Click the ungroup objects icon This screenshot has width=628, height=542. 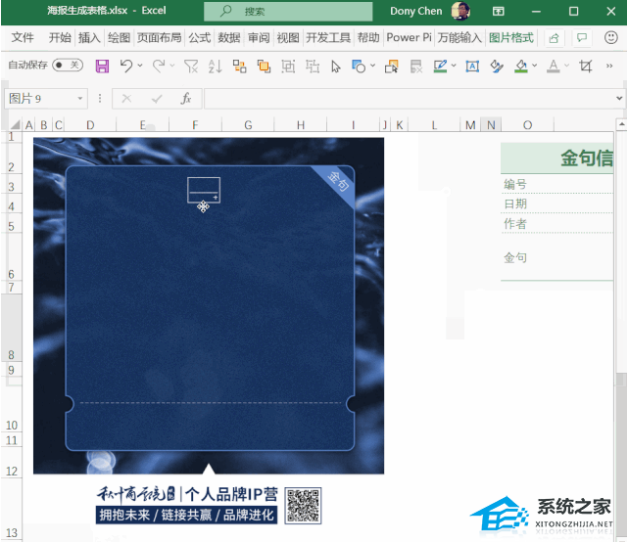coord(313,66)
